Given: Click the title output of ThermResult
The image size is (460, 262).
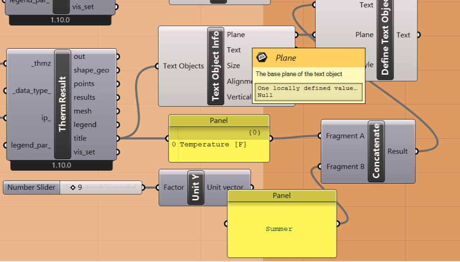Looking at the screenshot, I should (80, 138).
